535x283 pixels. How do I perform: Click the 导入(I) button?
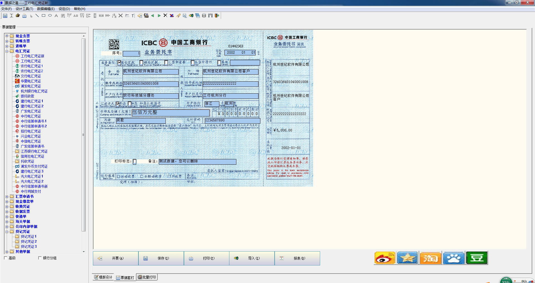[x=252, y=258]
